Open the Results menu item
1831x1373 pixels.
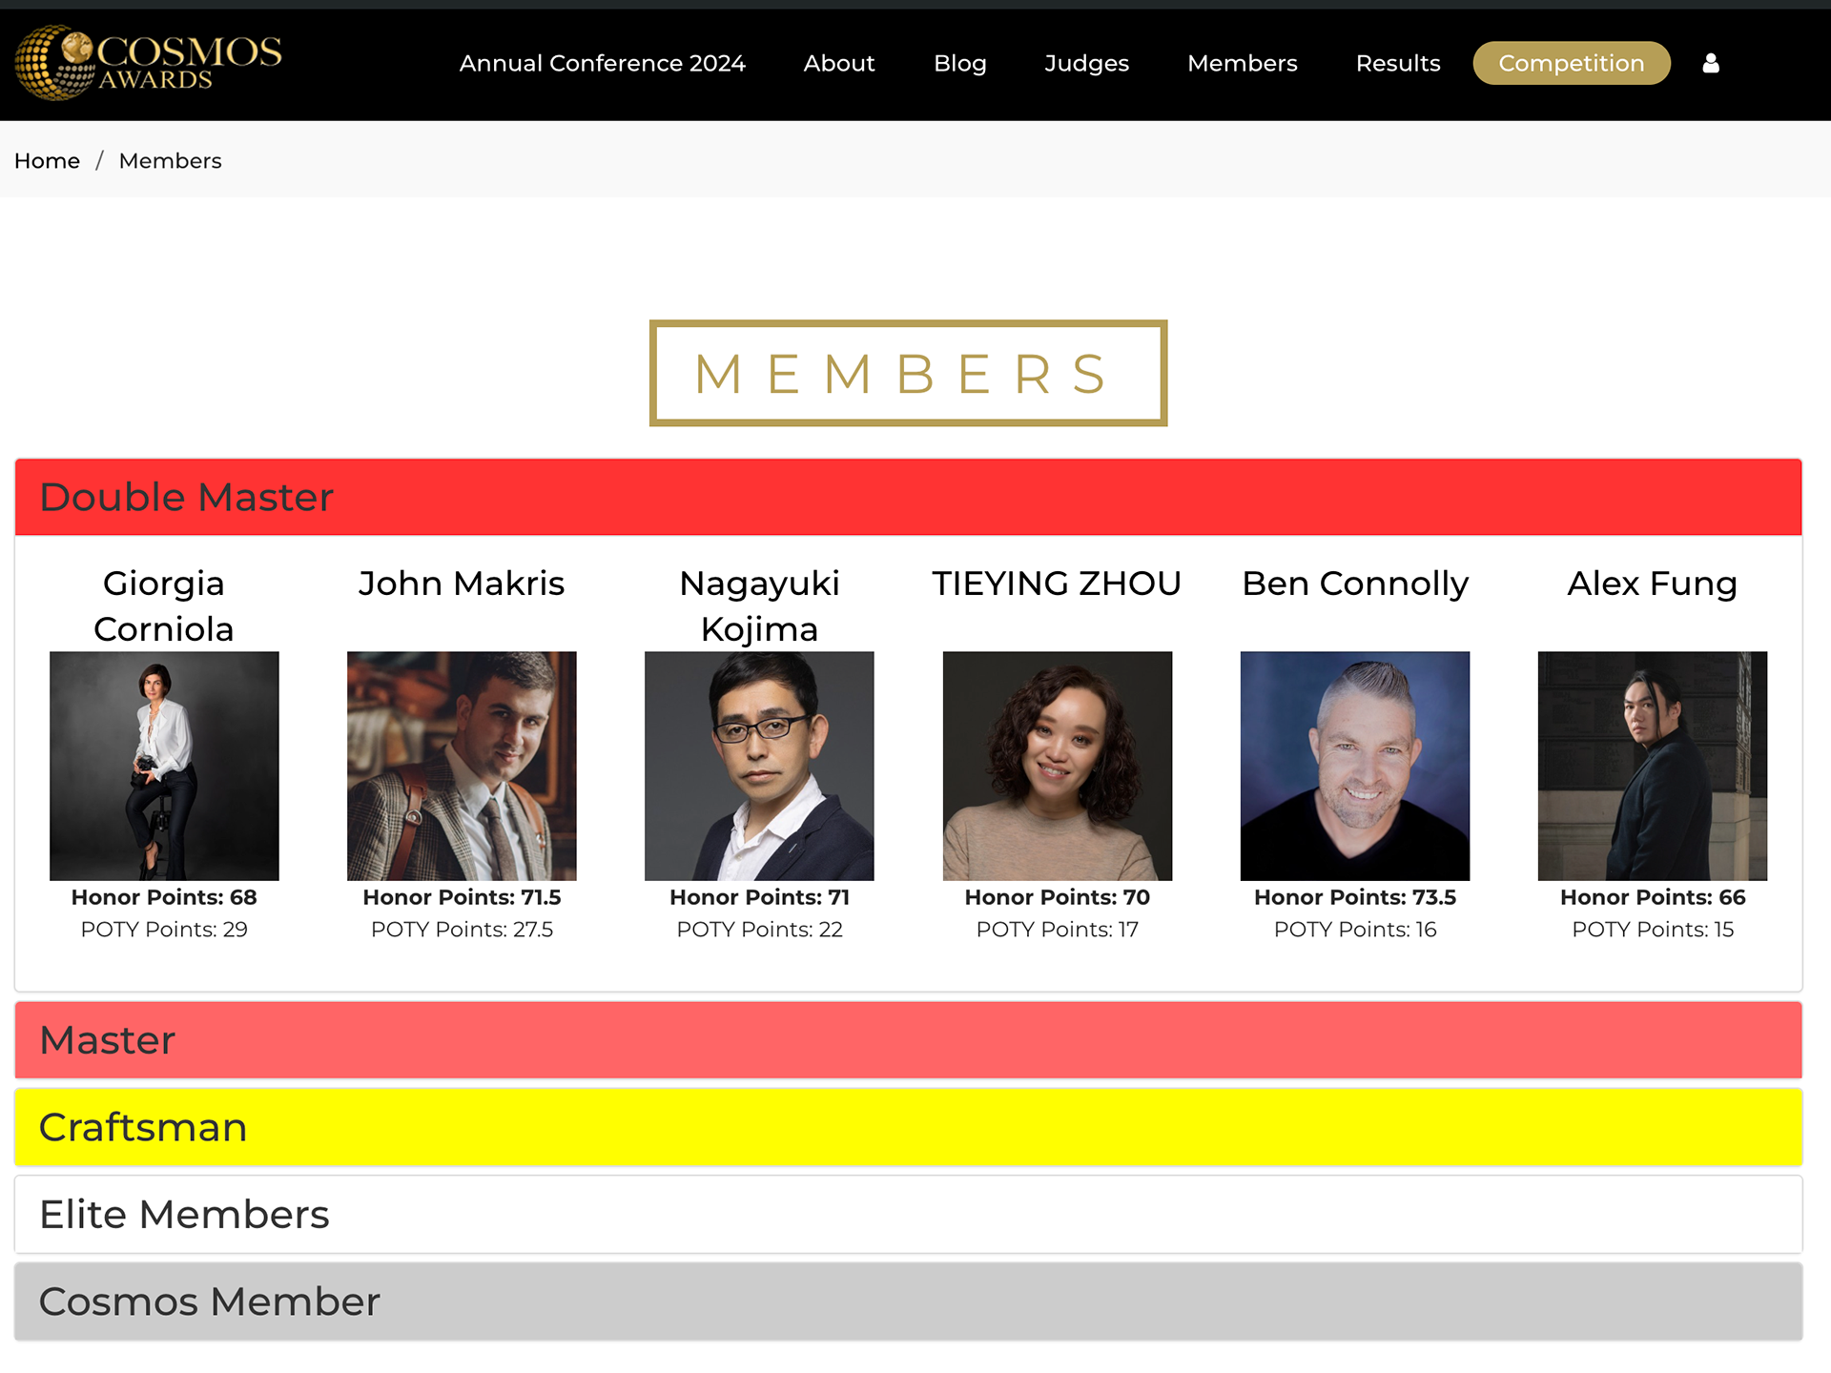tap(1398, 63)
